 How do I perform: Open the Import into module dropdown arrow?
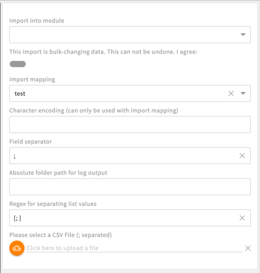pos(243,35)
